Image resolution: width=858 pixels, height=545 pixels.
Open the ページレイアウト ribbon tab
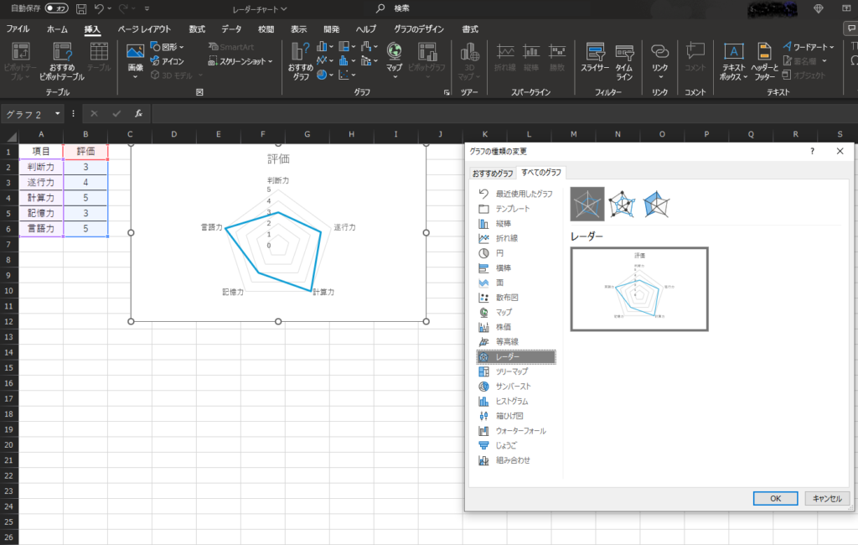coord(144,29)
